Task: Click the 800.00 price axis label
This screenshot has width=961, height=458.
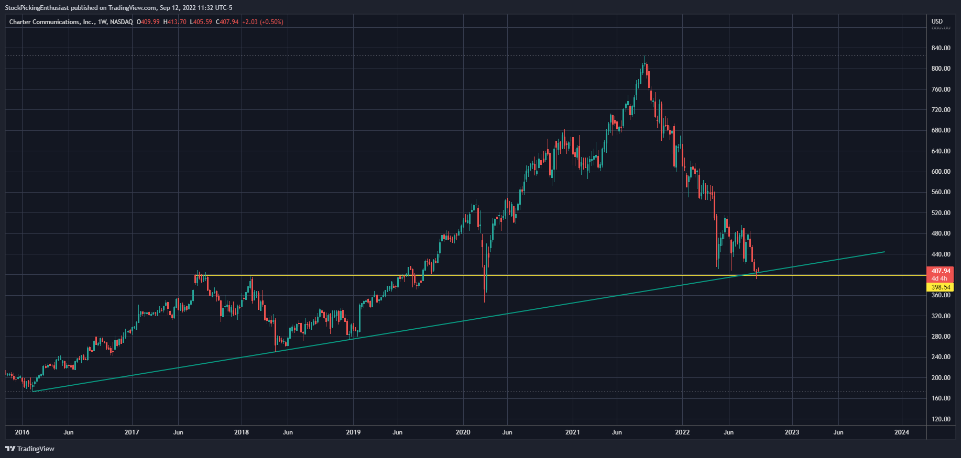Action: coord(941,69)
